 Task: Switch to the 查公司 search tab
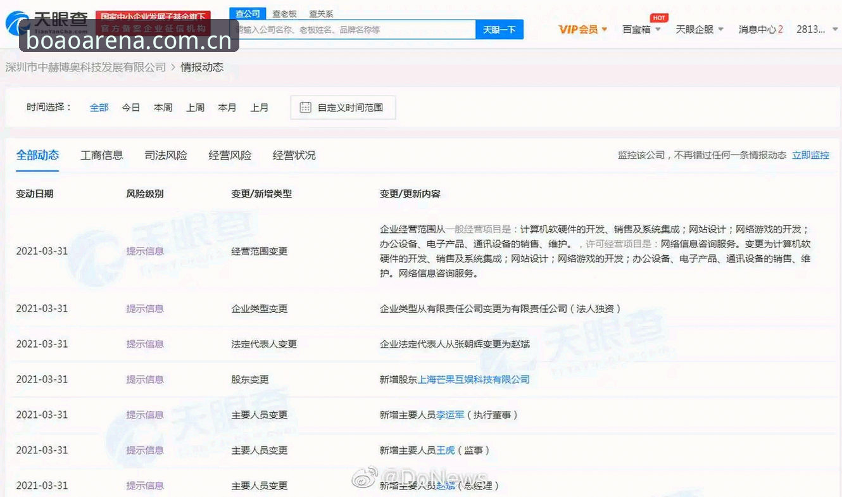point(247,13)
